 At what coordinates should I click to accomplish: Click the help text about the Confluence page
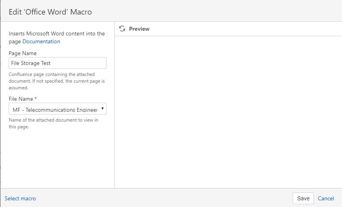point(57,81)
